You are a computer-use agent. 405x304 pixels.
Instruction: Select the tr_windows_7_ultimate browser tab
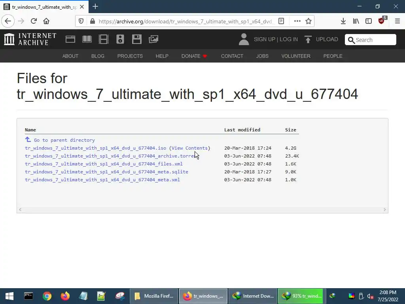pyautogui.click(x=44, y=7)
